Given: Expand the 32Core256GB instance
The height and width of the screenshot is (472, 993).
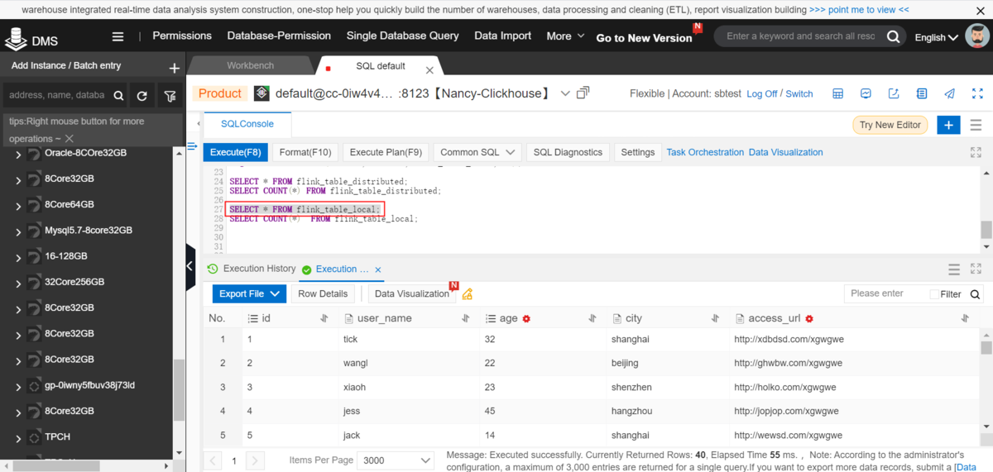Looking at the screenshot, I should click(19, 283).
